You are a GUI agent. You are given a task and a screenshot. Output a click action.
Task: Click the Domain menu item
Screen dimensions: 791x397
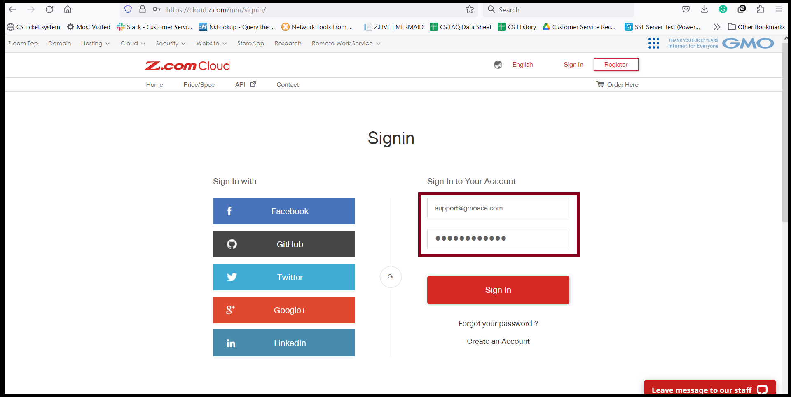tap(60, 43)
